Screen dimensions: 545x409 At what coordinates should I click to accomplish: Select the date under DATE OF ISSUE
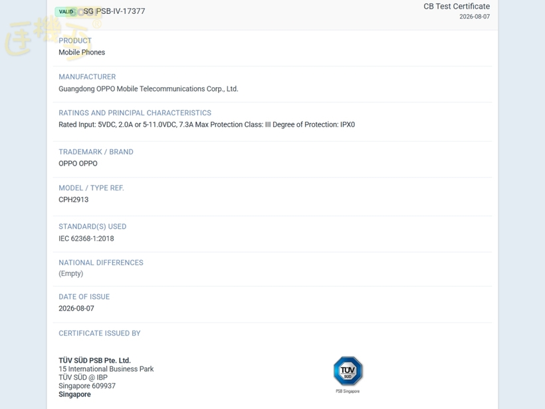[76, 309]
